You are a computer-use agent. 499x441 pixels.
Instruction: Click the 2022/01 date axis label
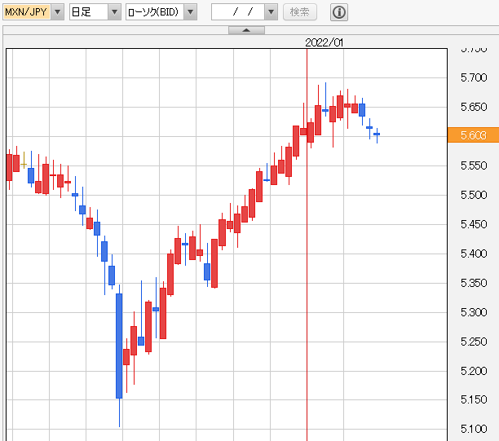pyautogui.click(x=324, y=42)
